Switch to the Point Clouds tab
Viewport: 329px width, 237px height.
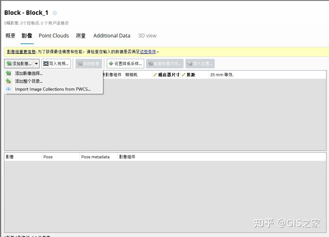(x=54, y=36)
